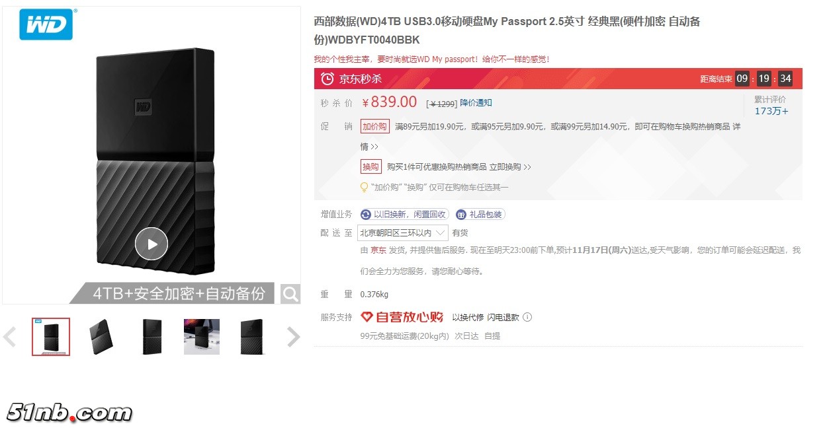Open the 173万+ cumulative reviews count
The image size is (827, 428).
click(x=771, y=111)
